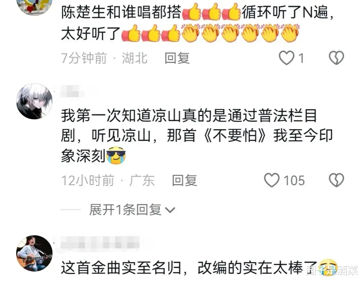Select the comment 这首金曲实至名归
This screenshot has width=363, height=282.
(198, 268)
